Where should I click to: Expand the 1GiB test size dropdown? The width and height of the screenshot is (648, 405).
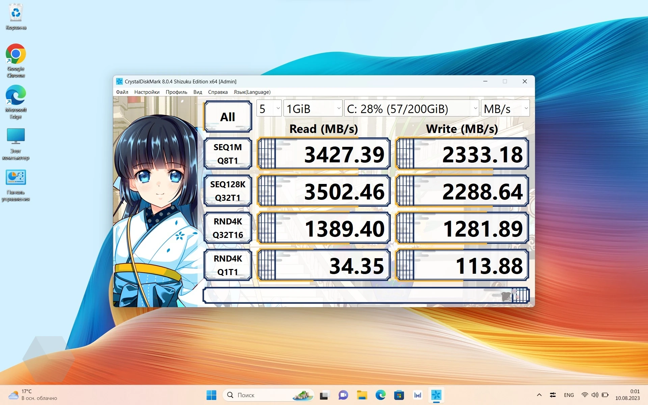(x=313, y=108)
